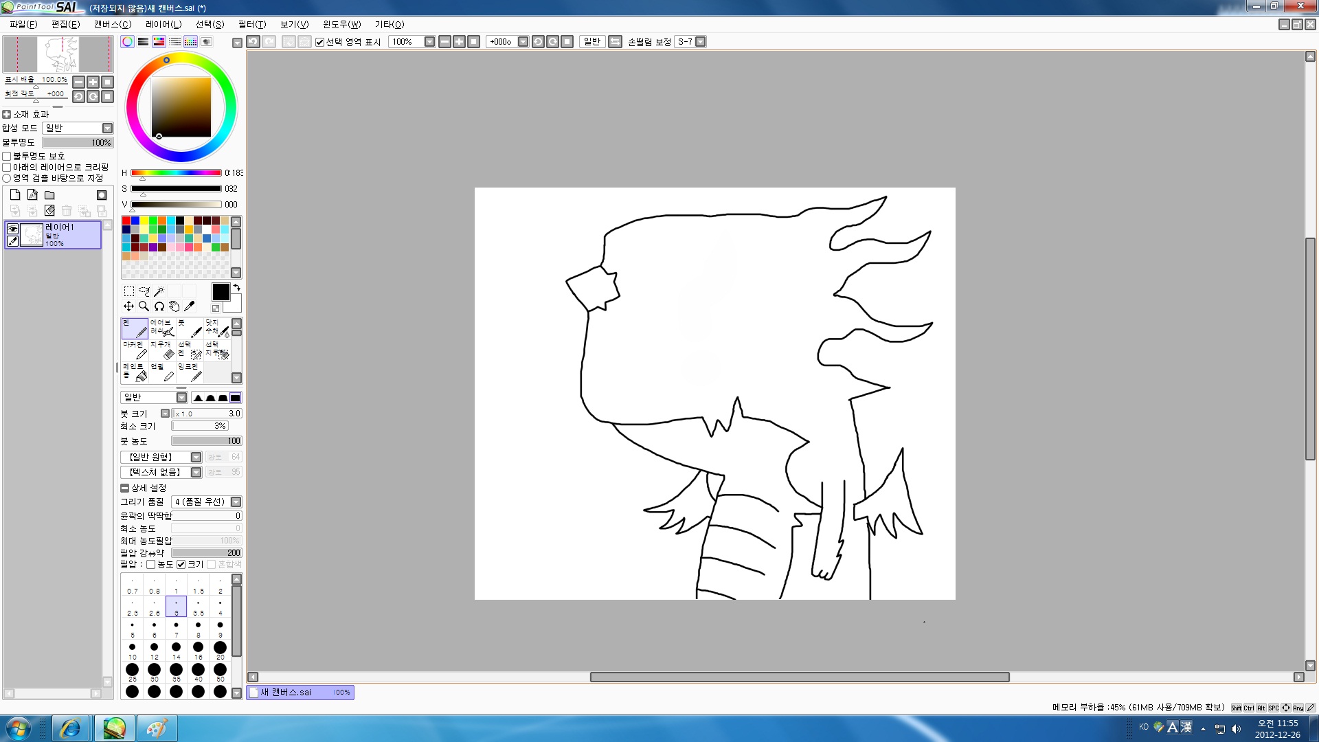Viewport: 1319px width, 742px height.
Task: Select the Lasso selection tool
Action: pos(144,291)
